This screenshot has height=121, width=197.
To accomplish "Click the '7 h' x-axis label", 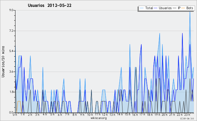I will pyautogui.click(x=67, y=114).
